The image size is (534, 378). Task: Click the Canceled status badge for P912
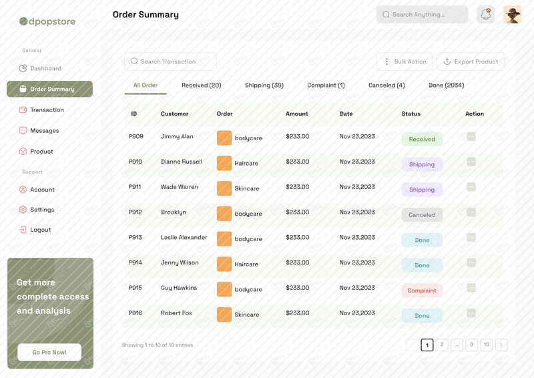click(x=422, y=215)
